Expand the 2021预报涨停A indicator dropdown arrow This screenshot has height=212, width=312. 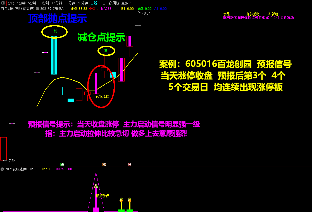pyautogui.click(x=37, y=9)
